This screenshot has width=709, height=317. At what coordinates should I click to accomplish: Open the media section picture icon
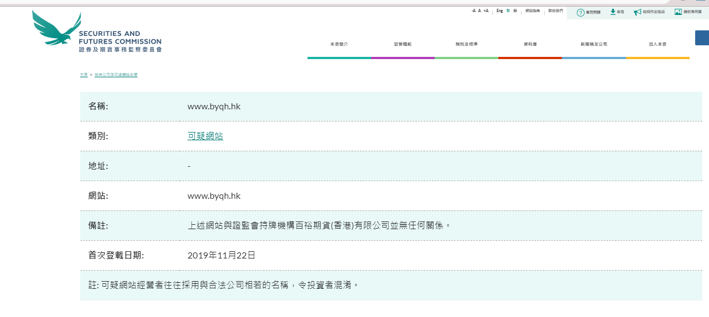coord(678,12)
